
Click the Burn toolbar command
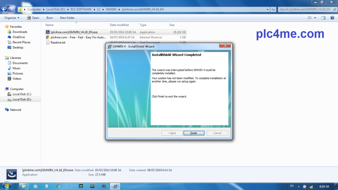click(x=50, y=18)
